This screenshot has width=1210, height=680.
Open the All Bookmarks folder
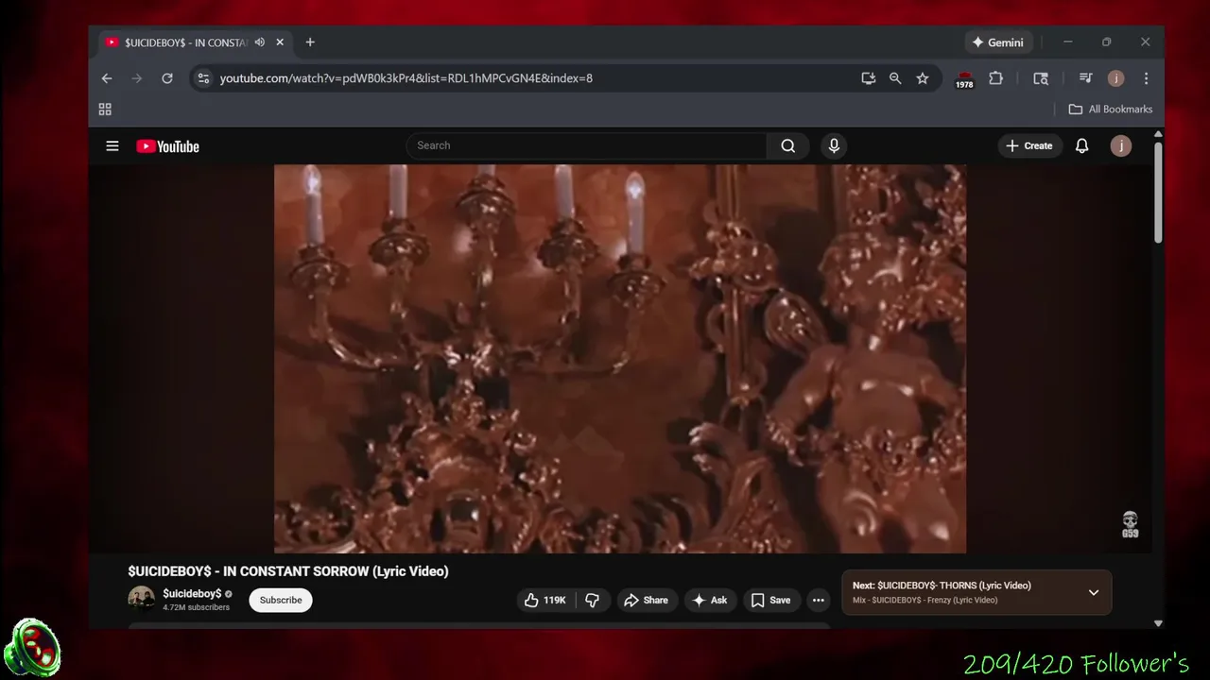[x=1111, y=110]
